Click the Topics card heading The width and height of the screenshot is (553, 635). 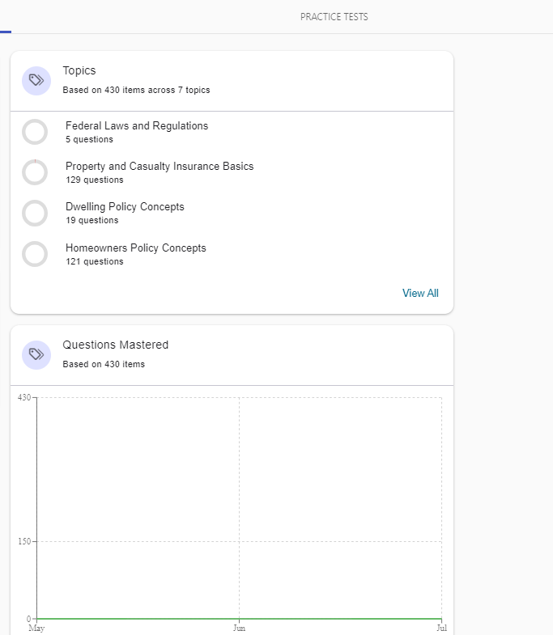[x=79, y=71]
